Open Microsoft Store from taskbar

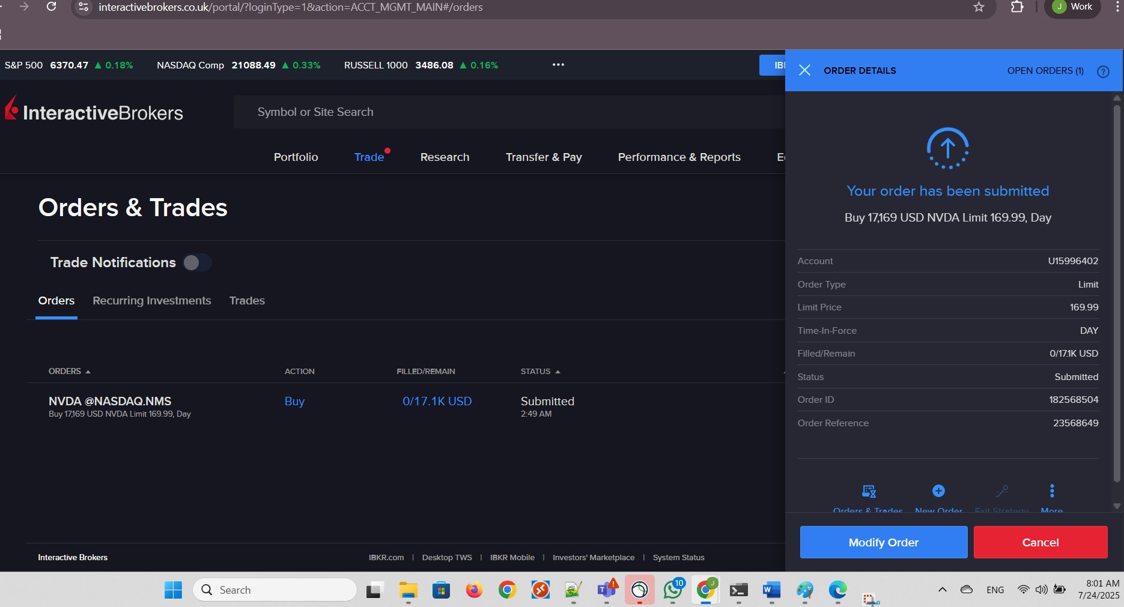coord(441,590)
